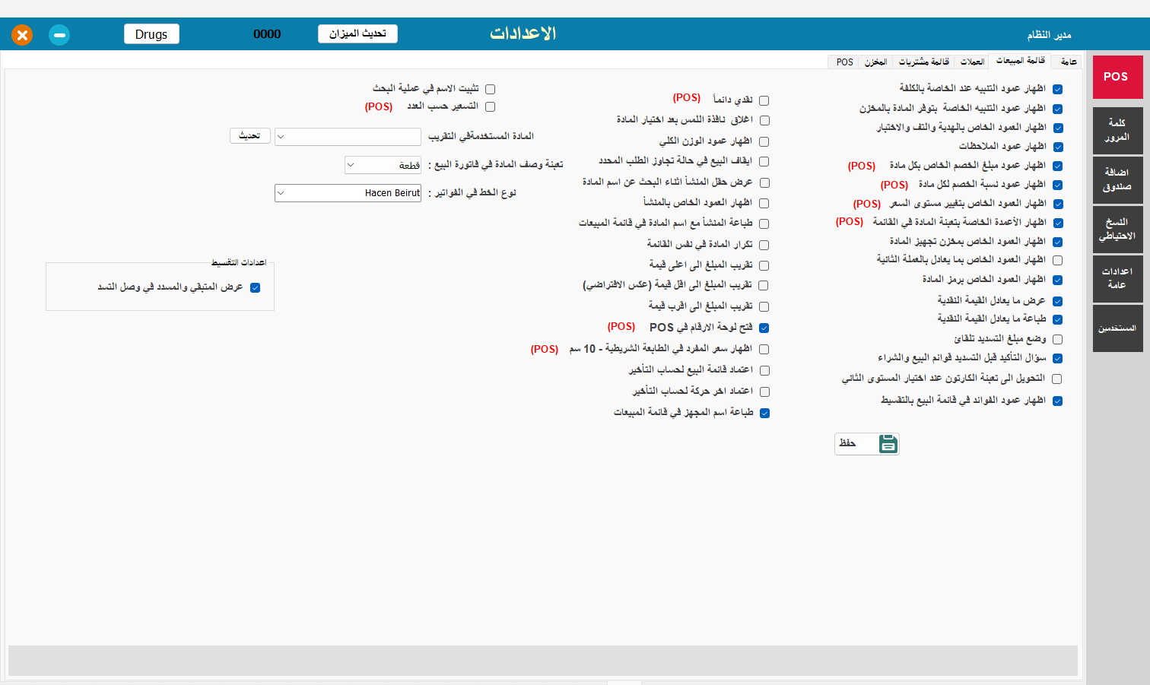Enable اظهار عمود الوزن الكلي
The height and width of the screenshot is (685, 1150).
pyautogui.click(x=764, y=141)
